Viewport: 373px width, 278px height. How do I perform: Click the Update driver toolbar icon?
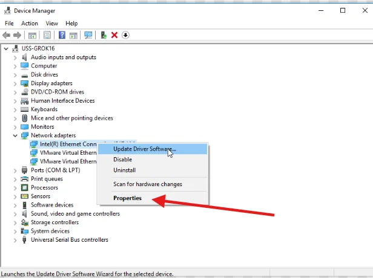pos(104,35)
